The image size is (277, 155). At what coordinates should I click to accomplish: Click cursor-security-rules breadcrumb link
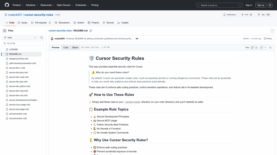[x=60, y=31]
